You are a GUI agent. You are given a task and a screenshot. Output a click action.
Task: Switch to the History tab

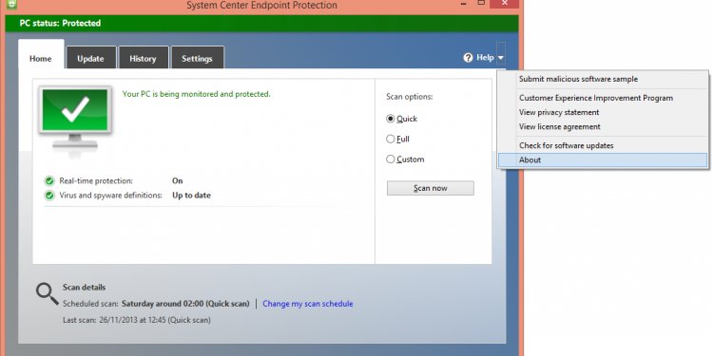coord(143,58)
